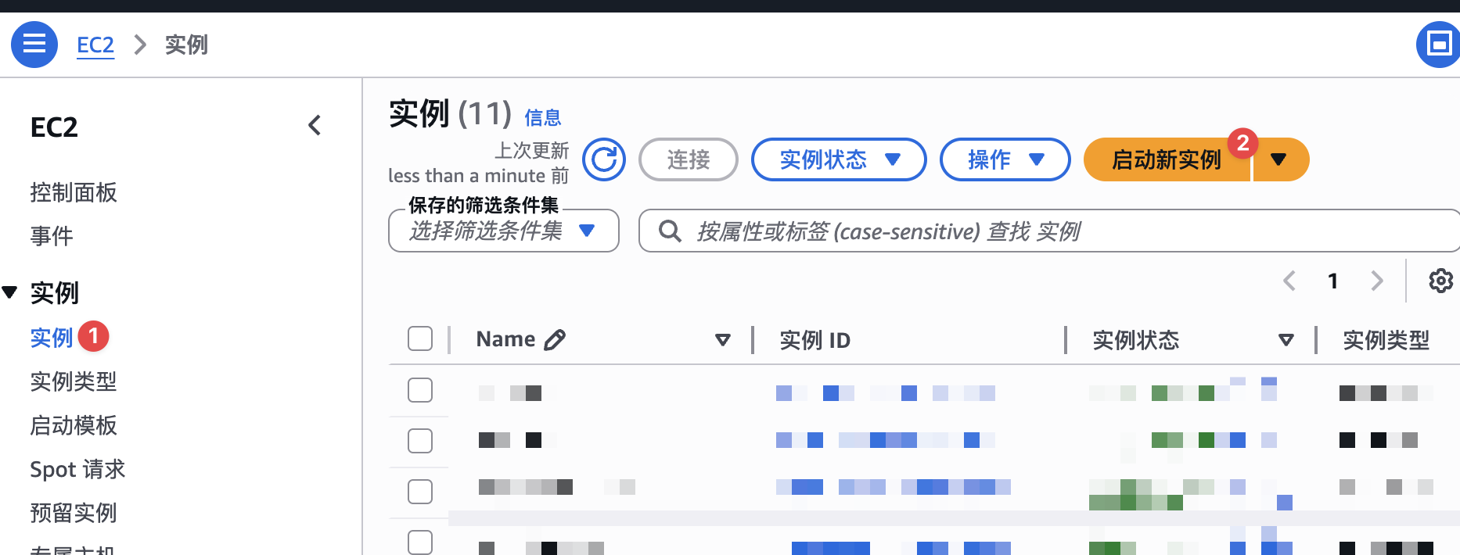Screen dimensions: 1460x555
Task: Collapse the EC2 sidebar with the chevron
Action: [x=315, y=125]
